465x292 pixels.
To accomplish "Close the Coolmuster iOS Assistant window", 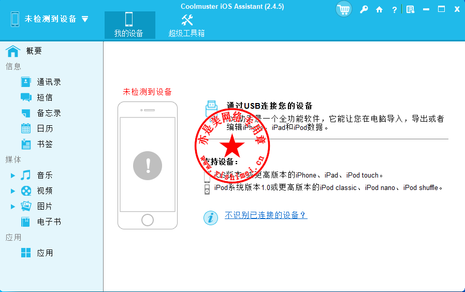I will click(x=457, y=9).
